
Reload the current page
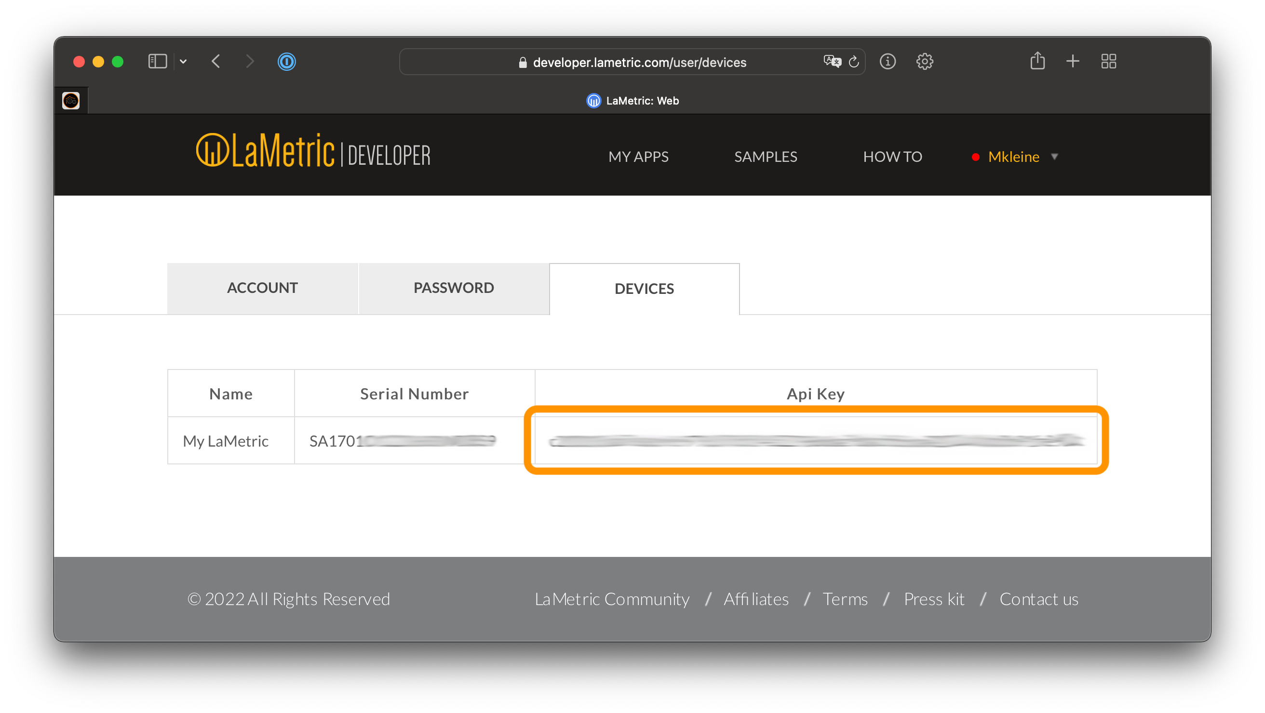point(853,62)
